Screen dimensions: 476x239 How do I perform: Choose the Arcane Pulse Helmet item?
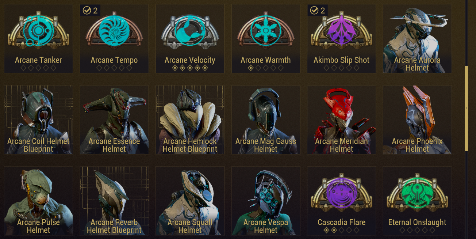point(38,201)
